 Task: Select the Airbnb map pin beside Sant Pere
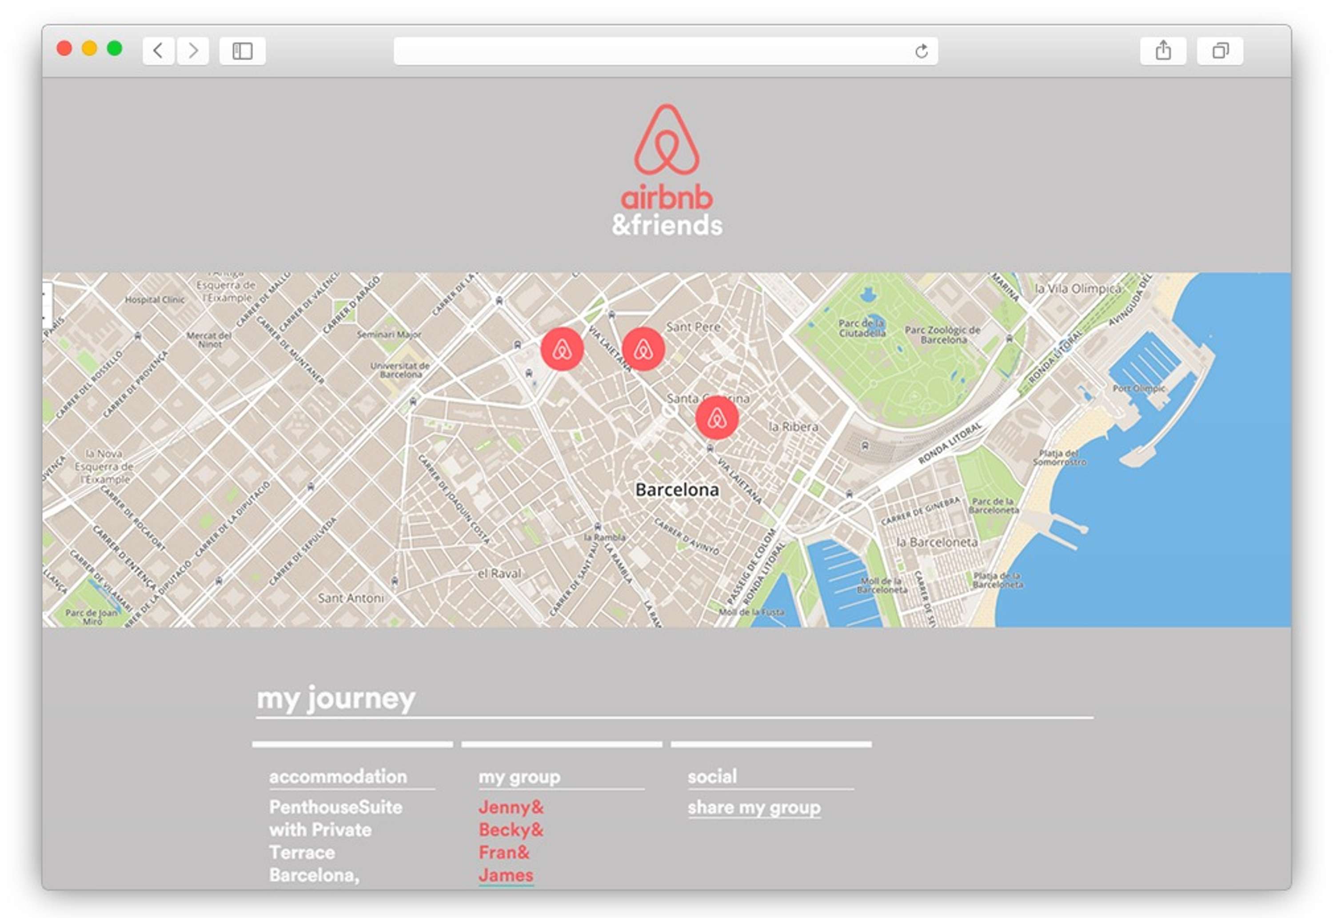click(x=643, y=349)
